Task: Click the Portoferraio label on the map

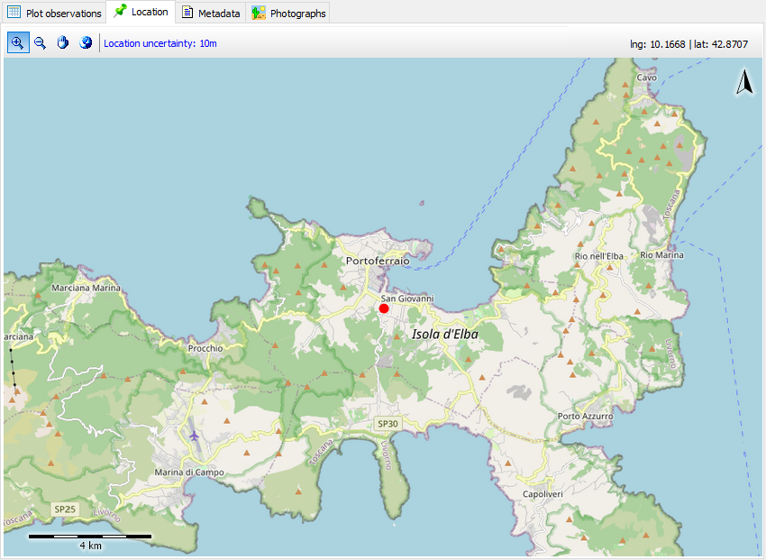Action: [378, 261]
